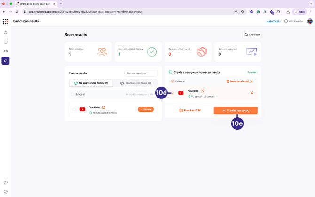Tick the YouTube creator checkbox in left list
This screenshot has width=315, height=197.
(x=74, y=109)
